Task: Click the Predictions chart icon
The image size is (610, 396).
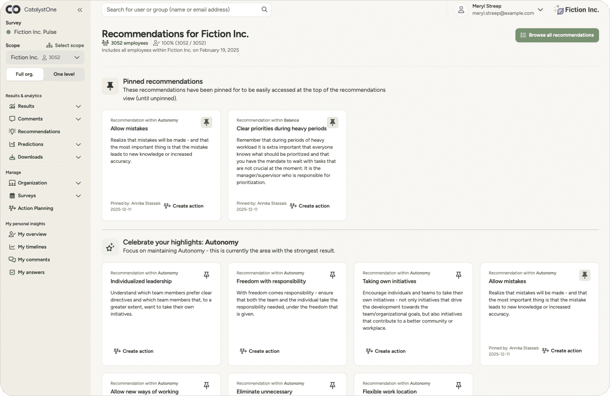Action: click(12, 144)
